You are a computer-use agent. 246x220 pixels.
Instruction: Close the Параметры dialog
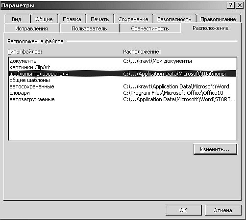240,5
